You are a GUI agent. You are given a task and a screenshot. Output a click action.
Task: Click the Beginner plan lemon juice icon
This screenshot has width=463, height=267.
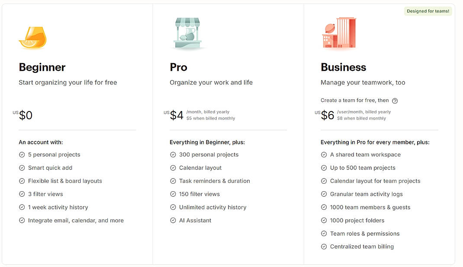coord(32,38)
